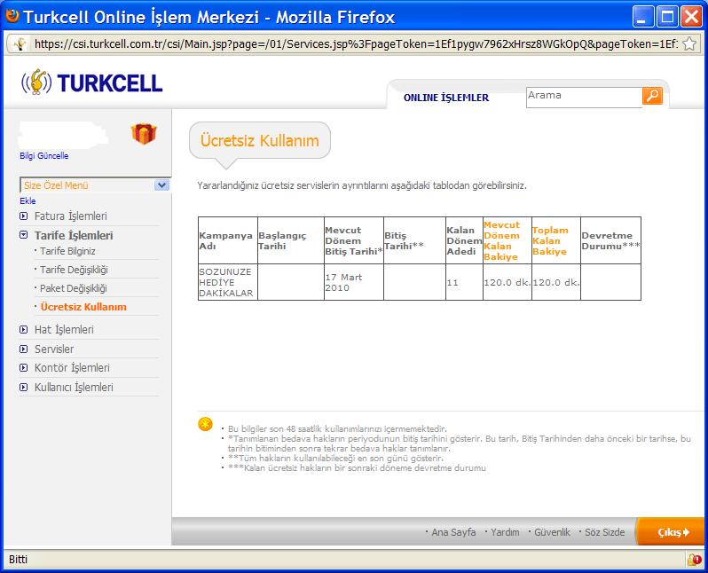Screen dimensions: 708x573
Task: Select Tarife Bilginiz submenu item
Action: 67,251
